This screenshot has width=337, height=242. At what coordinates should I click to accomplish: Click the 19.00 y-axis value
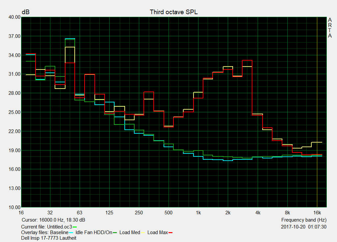pos(14,150)
